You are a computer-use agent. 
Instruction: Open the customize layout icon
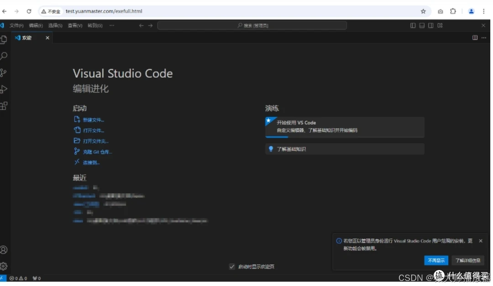(440, 26)
